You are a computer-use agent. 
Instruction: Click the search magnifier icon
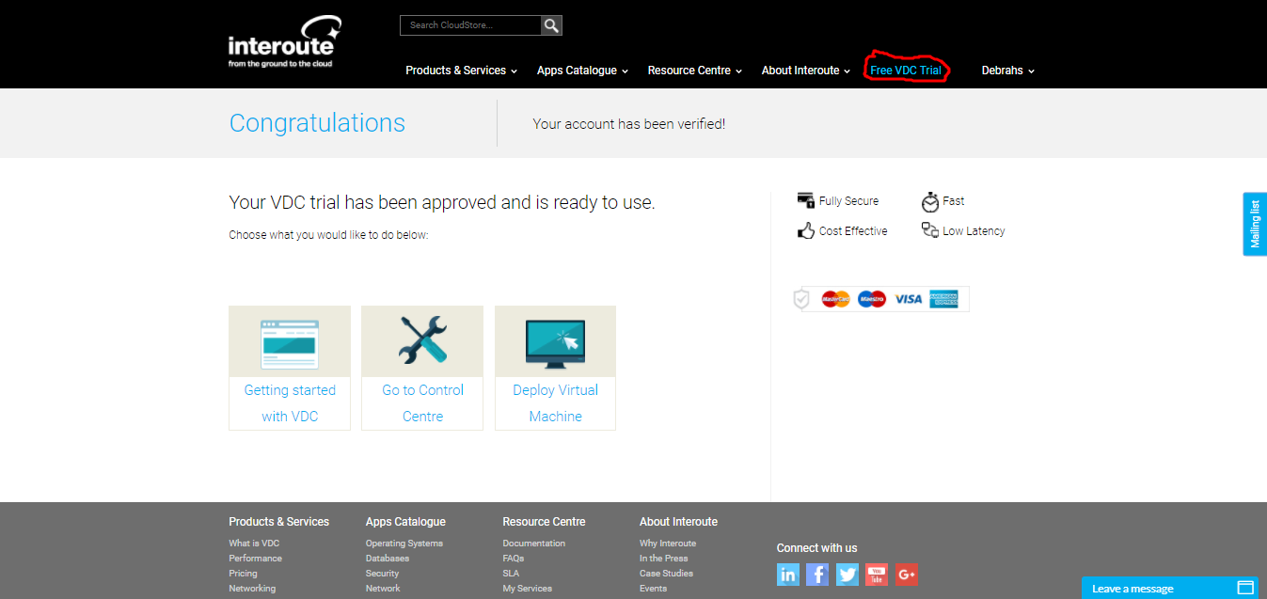pos(551,25)
